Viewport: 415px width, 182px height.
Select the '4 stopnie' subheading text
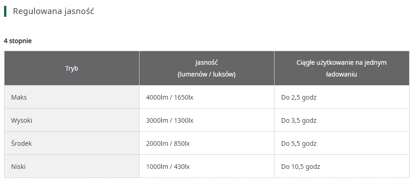point(18,41)
